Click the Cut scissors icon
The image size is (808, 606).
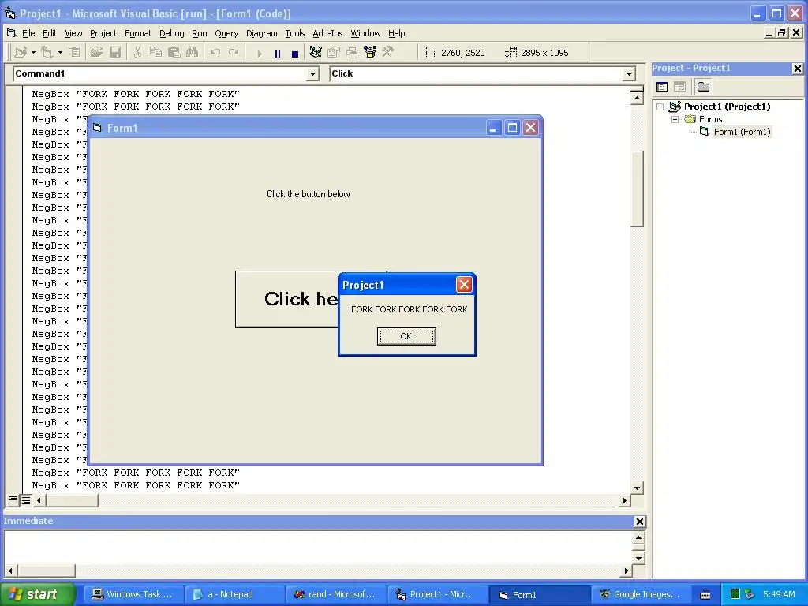(137, 52)
